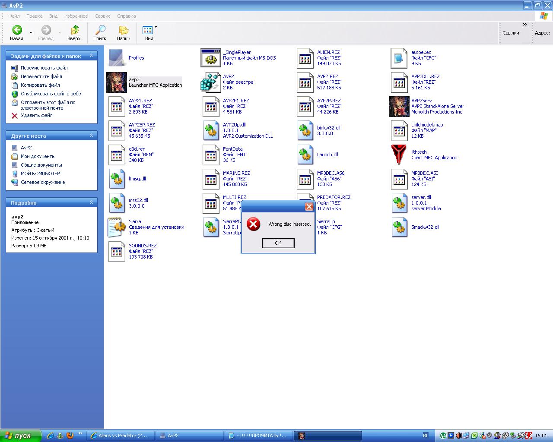The width and height of the screenshot is (553, 442).
Task: Open the Сервис menu
Action: point(102,16)
